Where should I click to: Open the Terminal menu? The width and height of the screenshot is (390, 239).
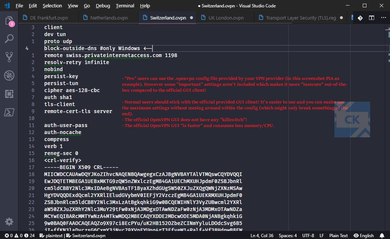point(125,6)
